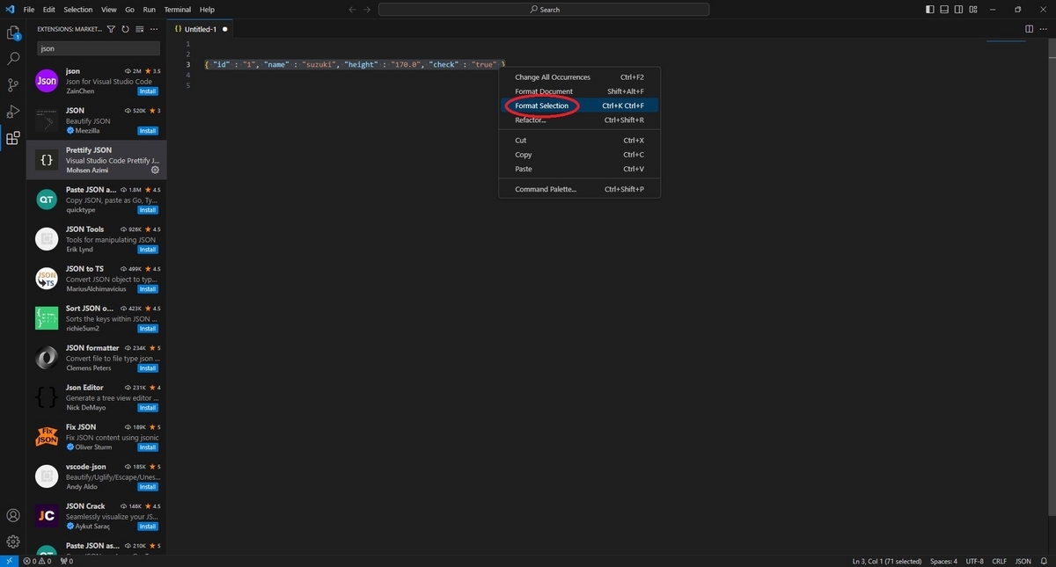Open the Go menu
This screenshot has height=567, width=1056.
tap(130, 10)
